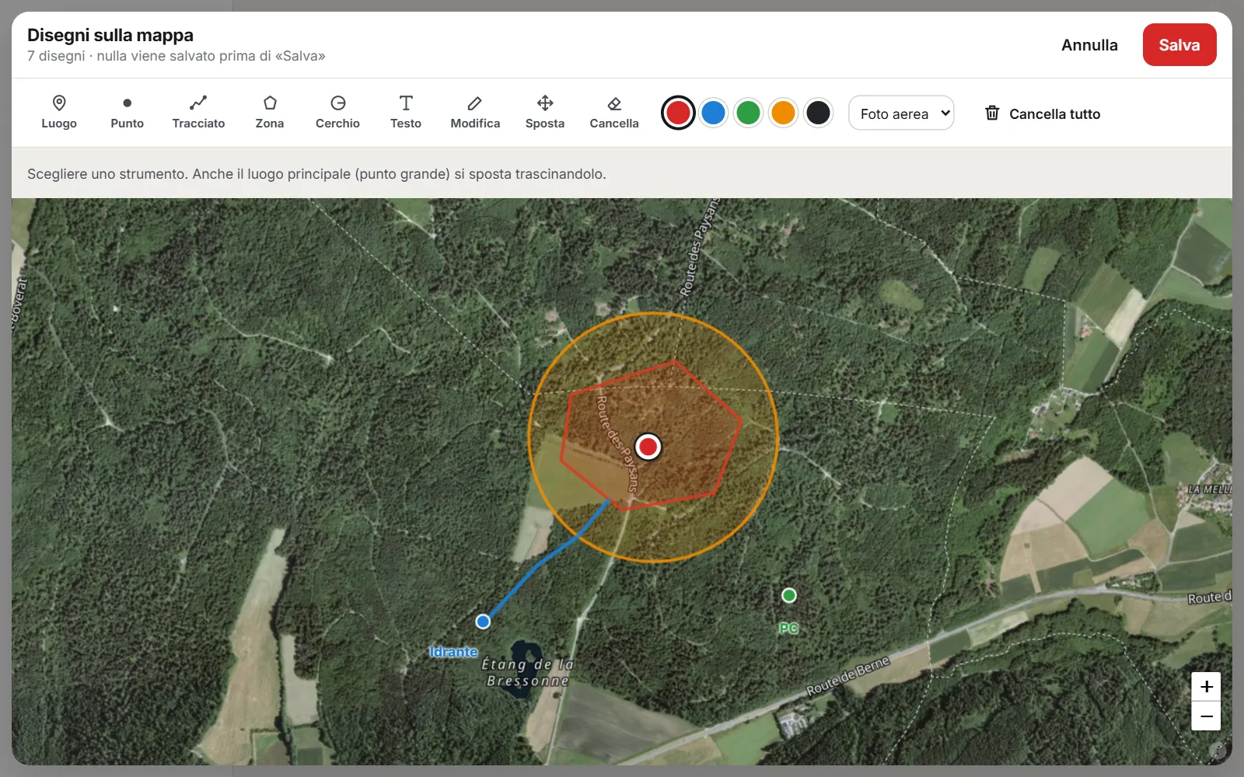Click the Annulla button
Image resolution: width=1244 pixels, height=777 pixels.
[1089, 45]
